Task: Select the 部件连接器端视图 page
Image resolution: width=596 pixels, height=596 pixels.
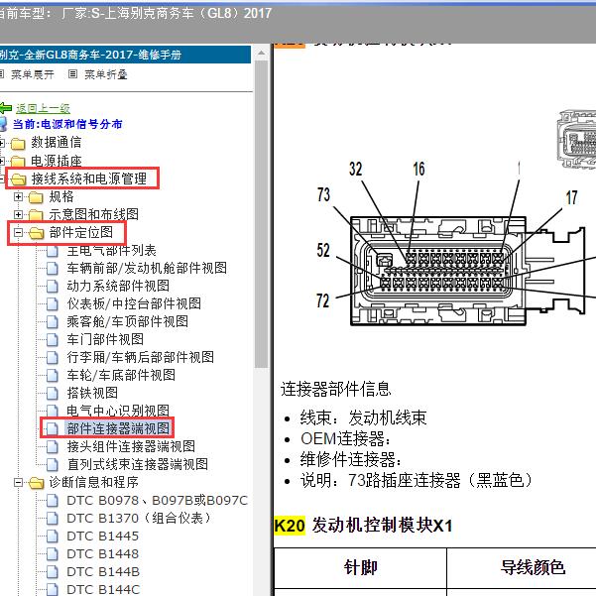Action: 118,428
